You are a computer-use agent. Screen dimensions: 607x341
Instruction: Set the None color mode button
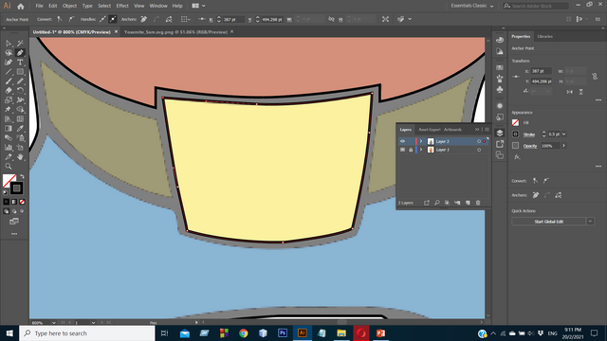(22, 202)
